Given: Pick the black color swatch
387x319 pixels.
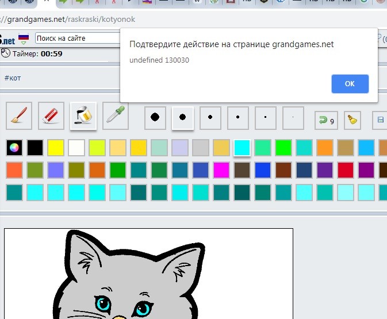Looking at the screenshot, I should click(x=35, y=148).
